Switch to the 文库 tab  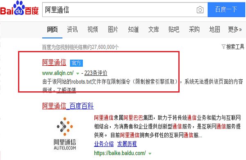point(154,30)
